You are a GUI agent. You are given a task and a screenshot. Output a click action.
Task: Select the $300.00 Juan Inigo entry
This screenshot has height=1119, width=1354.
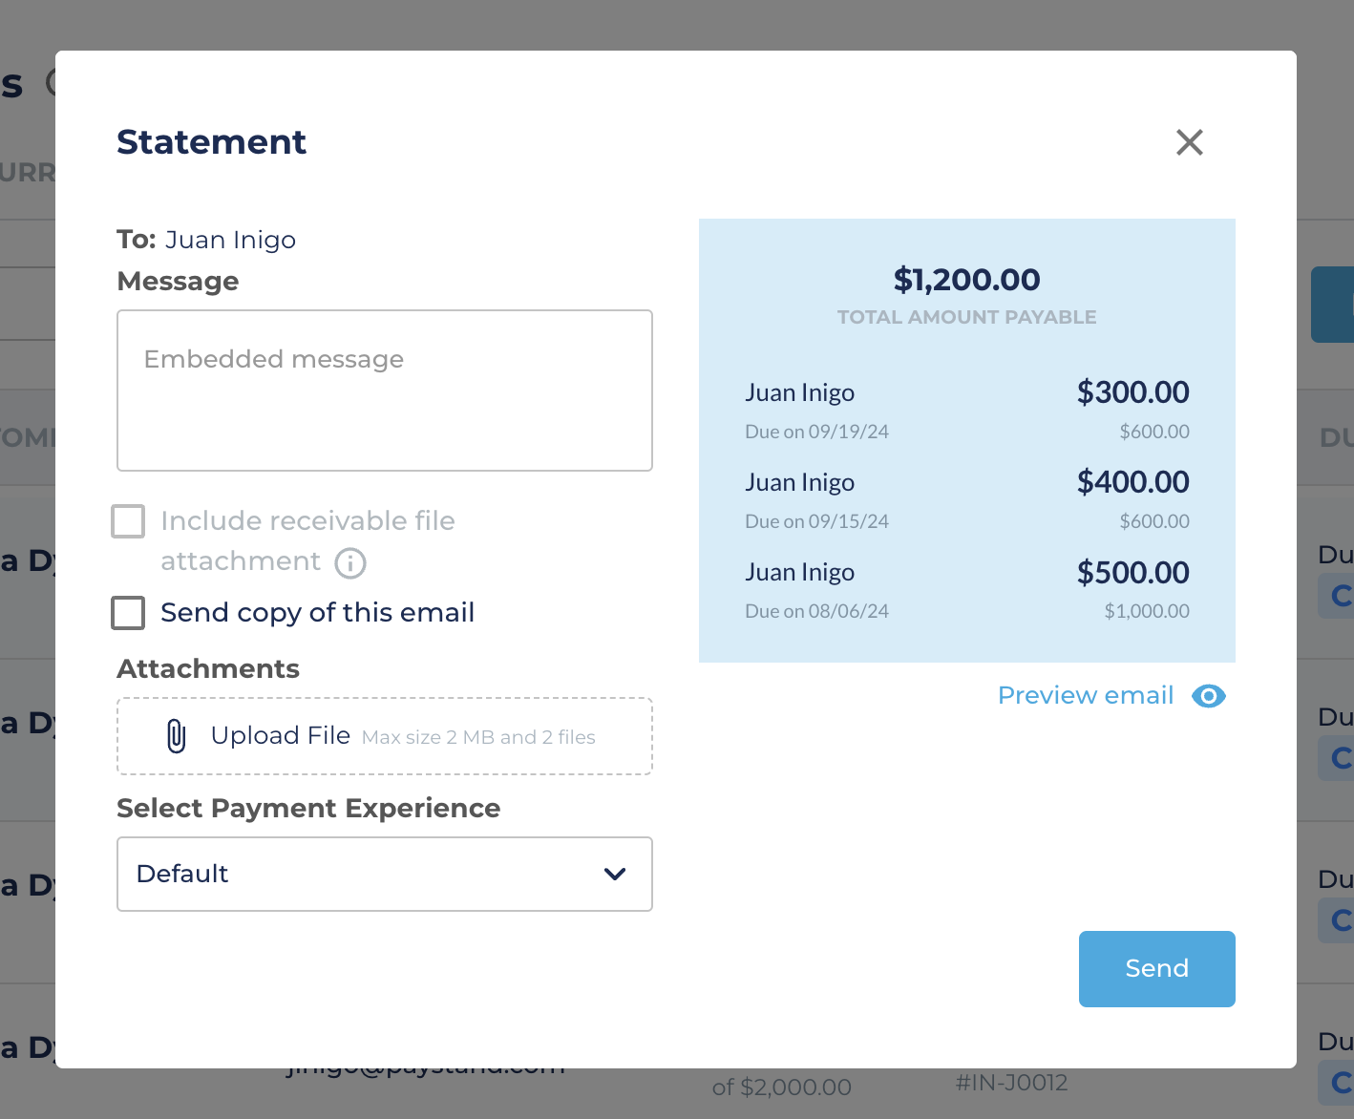coord(967,411)
